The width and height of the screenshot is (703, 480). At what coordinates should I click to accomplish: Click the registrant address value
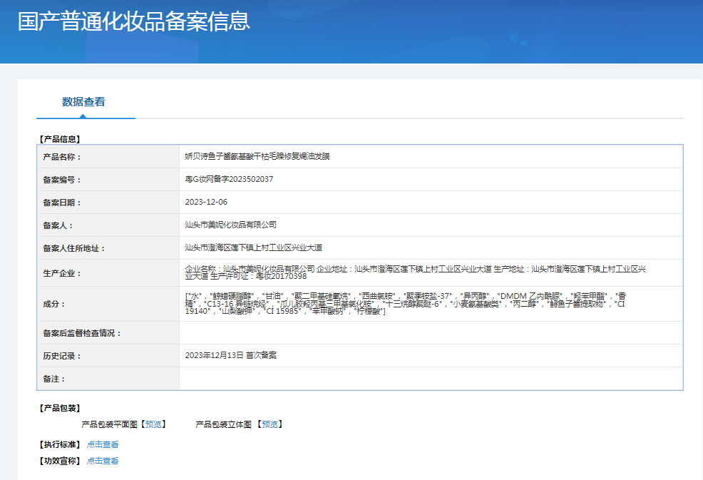point(254,247)
